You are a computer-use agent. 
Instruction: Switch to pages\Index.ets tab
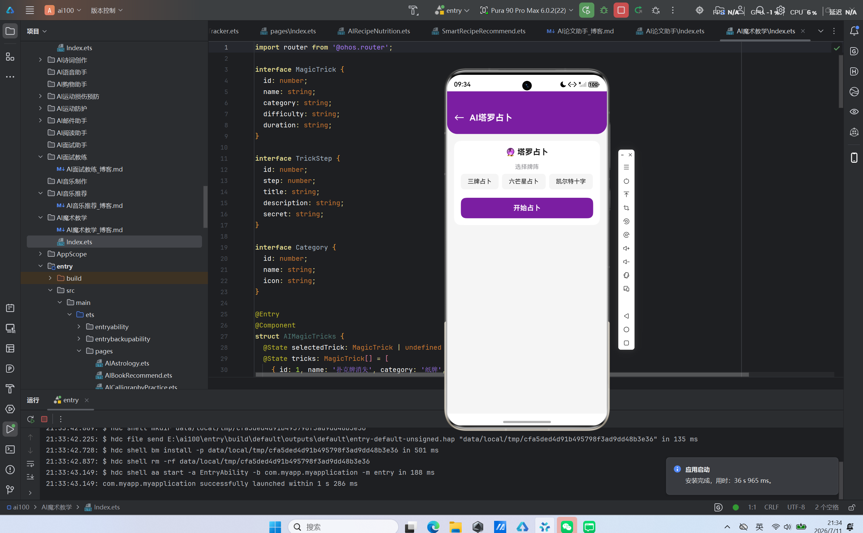pyautogui.click(x=288, y=31)
